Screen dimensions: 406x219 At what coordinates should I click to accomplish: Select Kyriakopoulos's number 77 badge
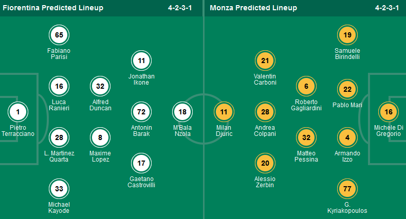point(347,189)
